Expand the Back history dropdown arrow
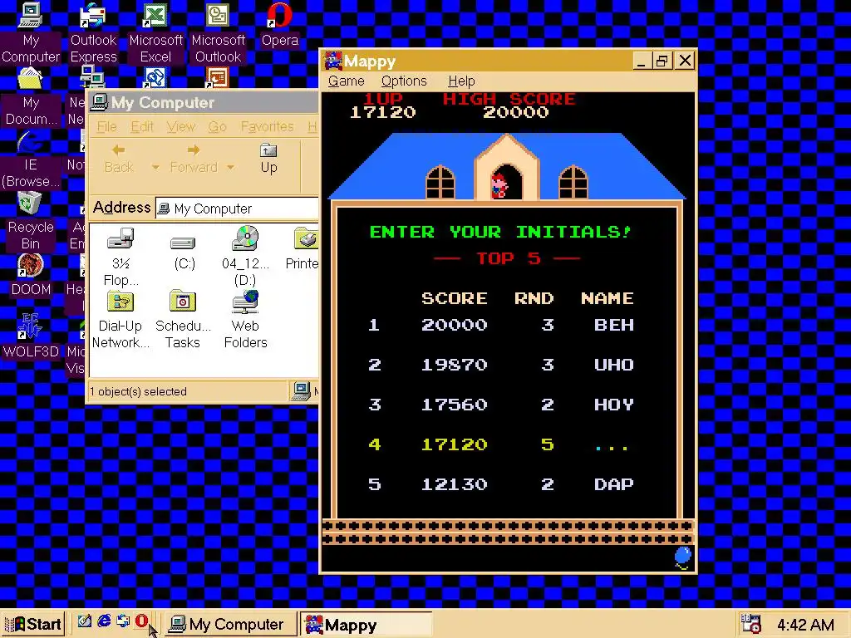851x638 pixels. [155, 167]
